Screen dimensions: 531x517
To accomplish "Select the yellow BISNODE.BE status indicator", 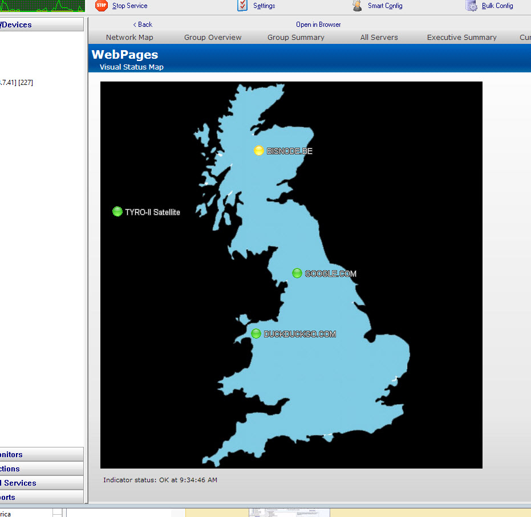I will tap(259, 150).
